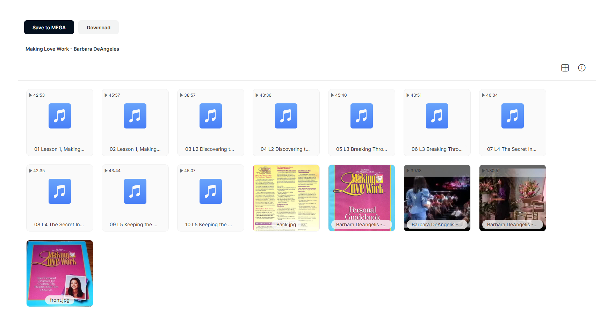615x331 pixels.
Task: Click file name 07 L4 The Secret In...
Action: click(512, 149)
